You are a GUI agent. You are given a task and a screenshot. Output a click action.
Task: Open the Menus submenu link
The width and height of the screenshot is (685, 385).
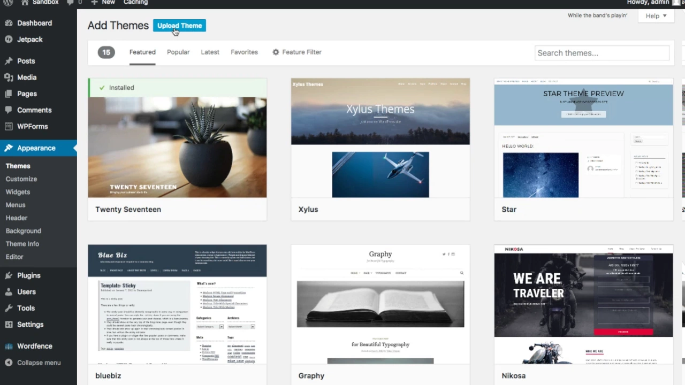[16, 205]
